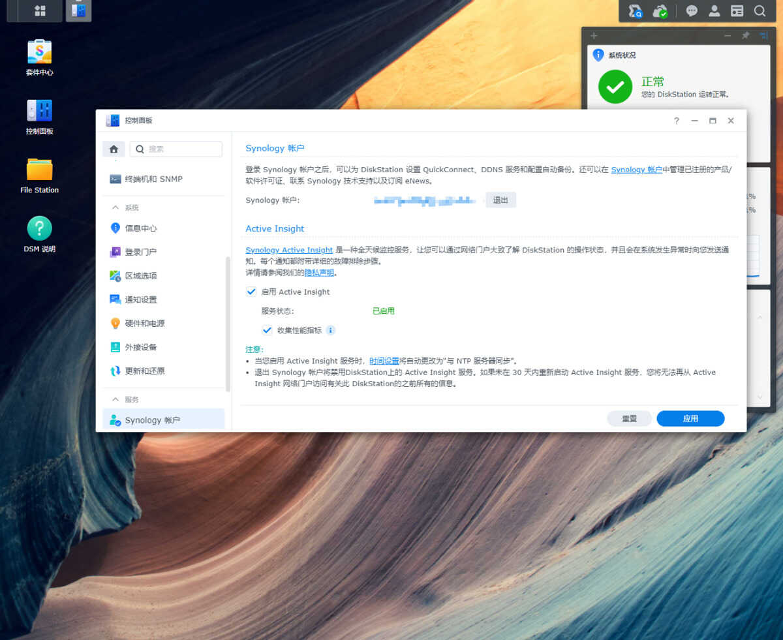Open the cloud sync status tray icon
Screen dimensions: 783x640
click(660, 10)
